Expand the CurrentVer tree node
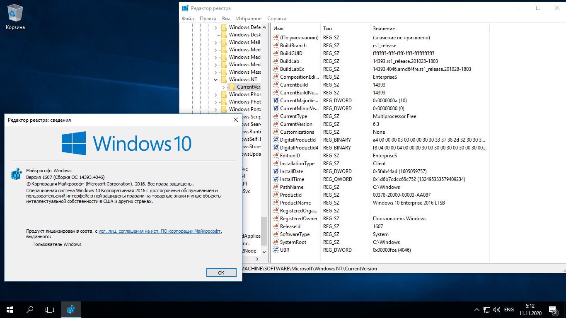This screenshot has height=318, width=566. coord(223,87)
